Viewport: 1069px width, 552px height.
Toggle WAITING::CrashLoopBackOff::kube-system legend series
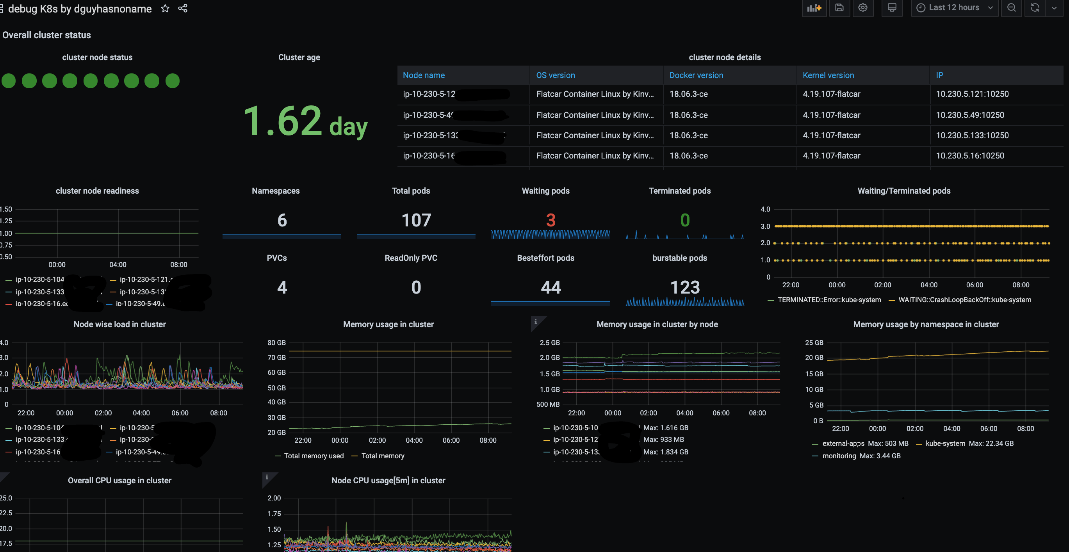tap(964, 300)
